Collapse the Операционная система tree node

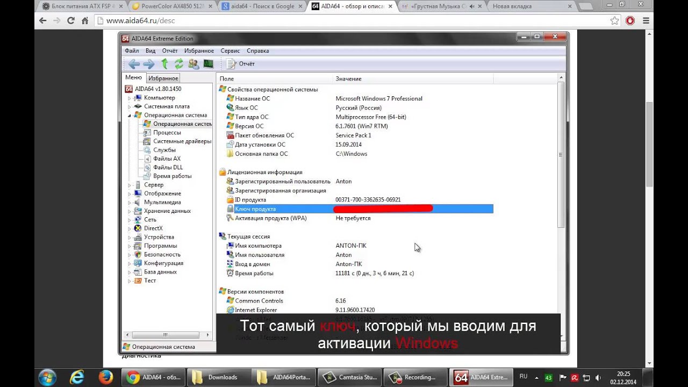tap(130, 116)
